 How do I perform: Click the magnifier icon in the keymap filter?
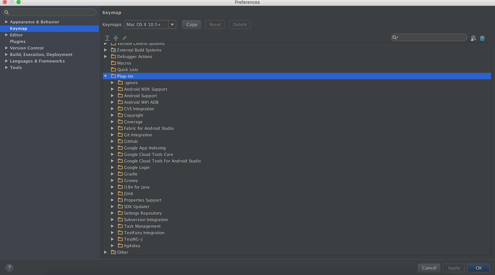(x=395, y=37)
